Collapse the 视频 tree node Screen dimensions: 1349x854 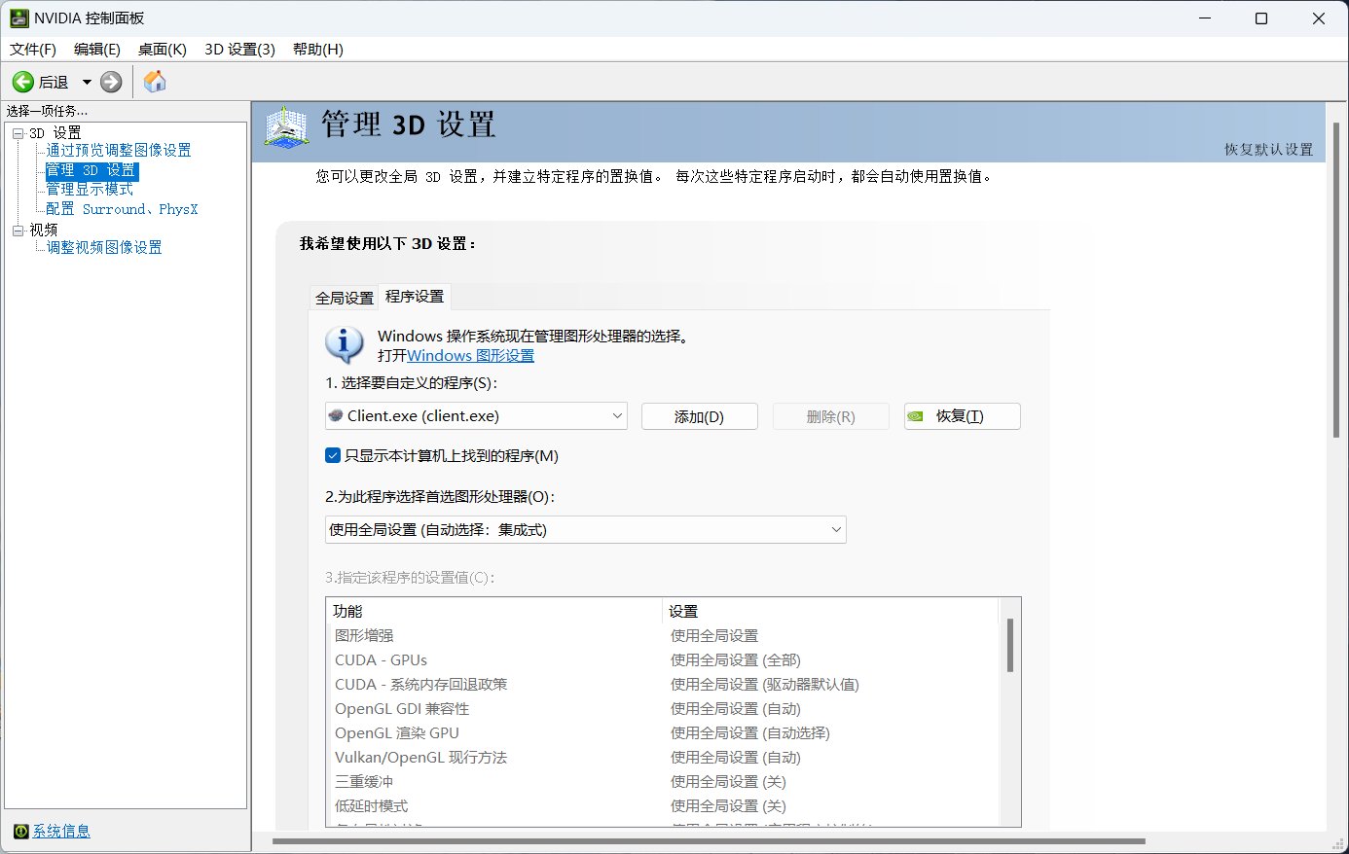(x=18, y=231)
